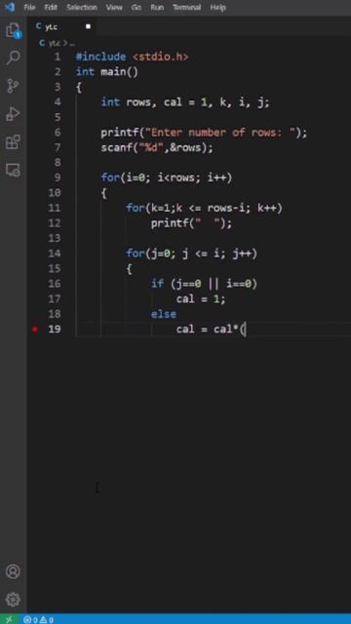Screen dimensions: 351x624
Task: Click the unsaved dot on yt.c tab
Action: coord(88,26)
